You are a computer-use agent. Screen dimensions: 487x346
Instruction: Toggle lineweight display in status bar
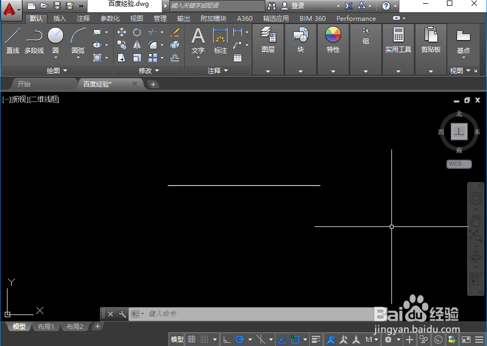316,340
